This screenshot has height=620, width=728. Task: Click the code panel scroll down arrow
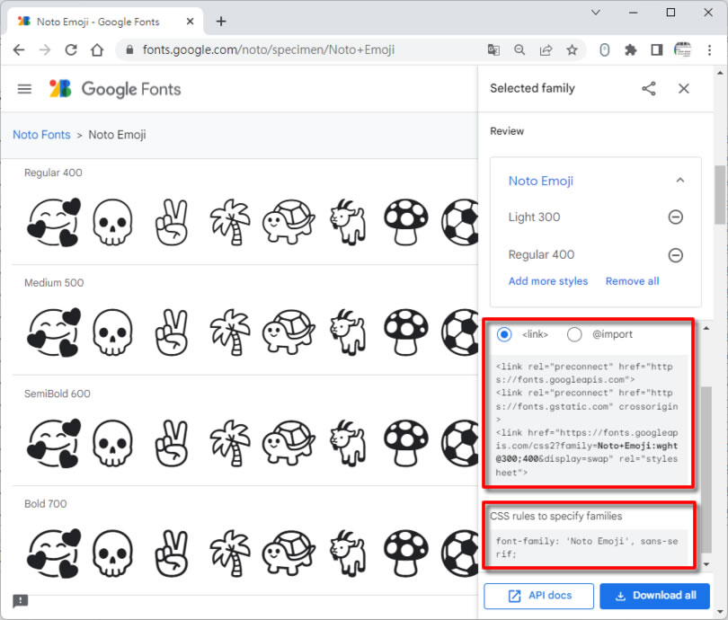(706, 564)
